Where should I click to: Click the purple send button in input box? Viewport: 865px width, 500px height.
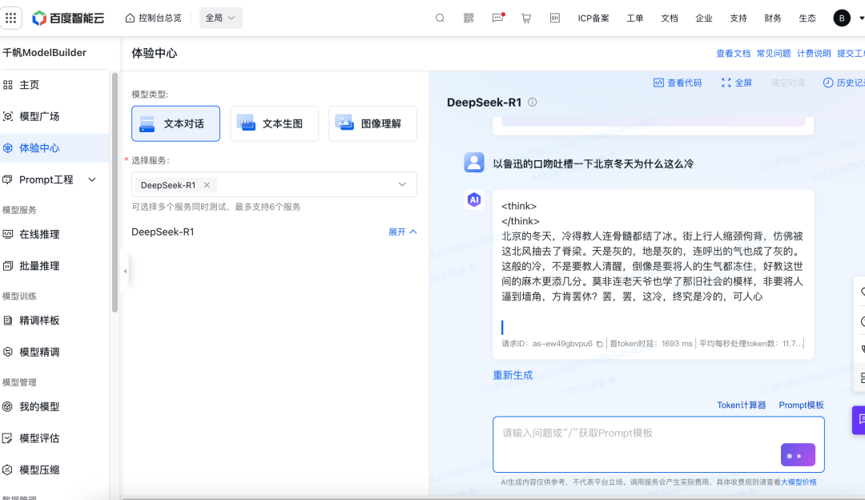[x=798, y=455]
